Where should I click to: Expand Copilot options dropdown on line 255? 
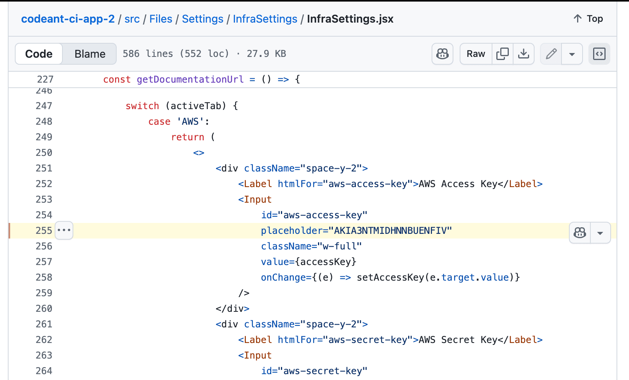[x=600, y=233]
